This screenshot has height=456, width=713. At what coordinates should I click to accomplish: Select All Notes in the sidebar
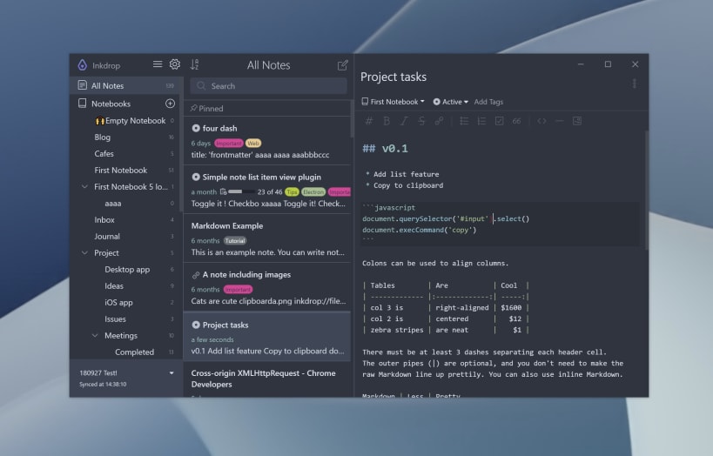click(126, 85)
